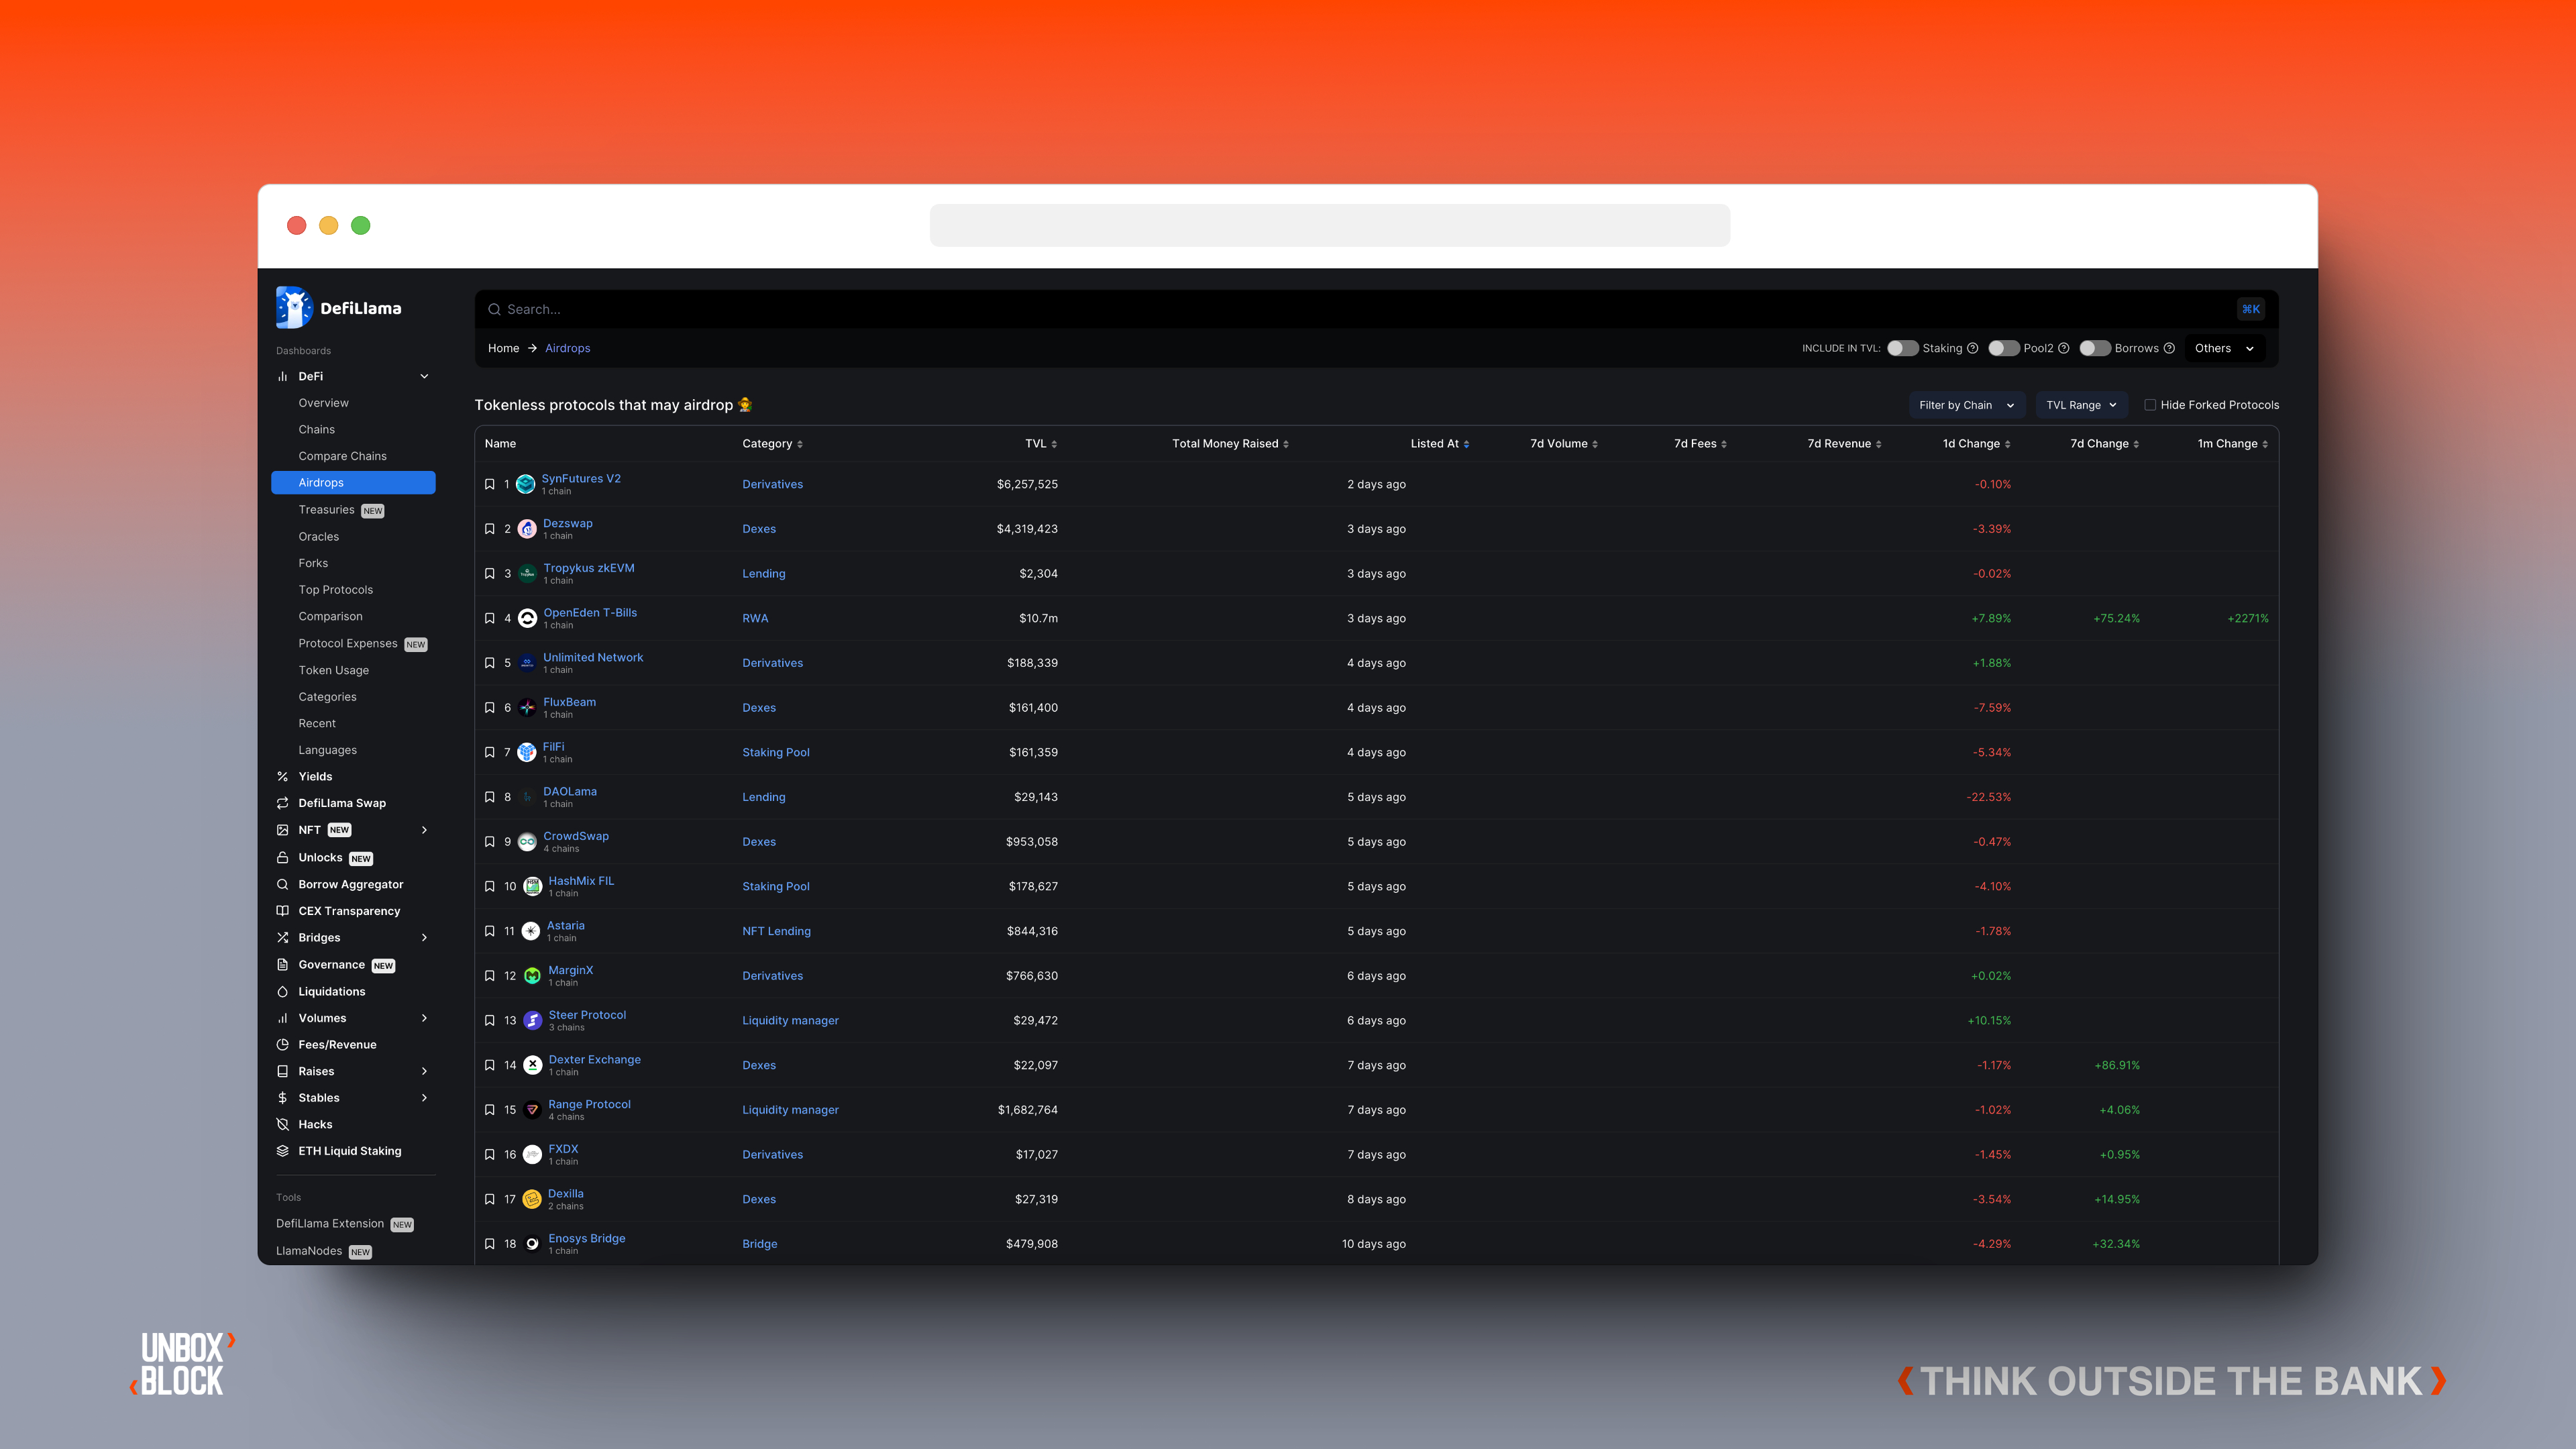The image size is (2576, 1449).
Task: Open Protocol Expenses in the sidebar
Action: [348, 644]
